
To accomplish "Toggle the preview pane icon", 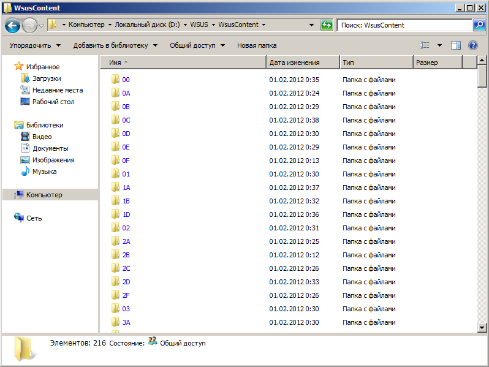I will 455,45.
